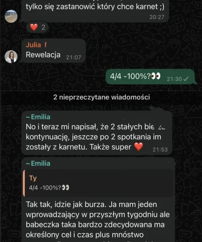
Task: Select the message ending with chce karnet
Action: point(95,11)
